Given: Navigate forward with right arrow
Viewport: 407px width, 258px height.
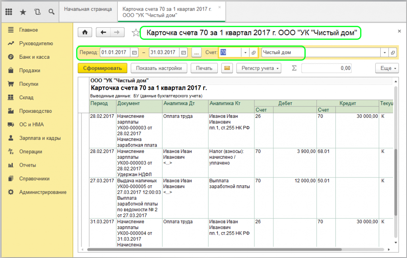Looking at the screenshot, I should coord(117,33).
